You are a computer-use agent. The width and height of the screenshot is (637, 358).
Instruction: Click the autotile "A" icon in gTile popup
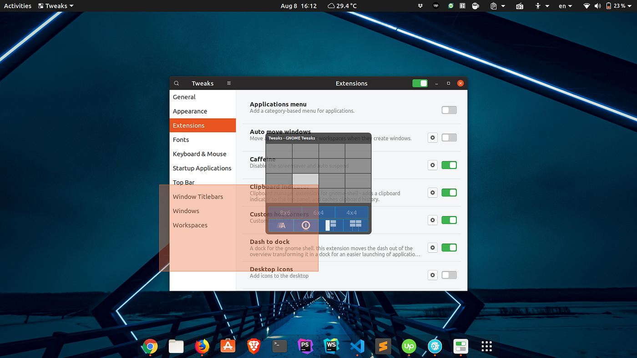pyautogui.click(x=281, y=225)
